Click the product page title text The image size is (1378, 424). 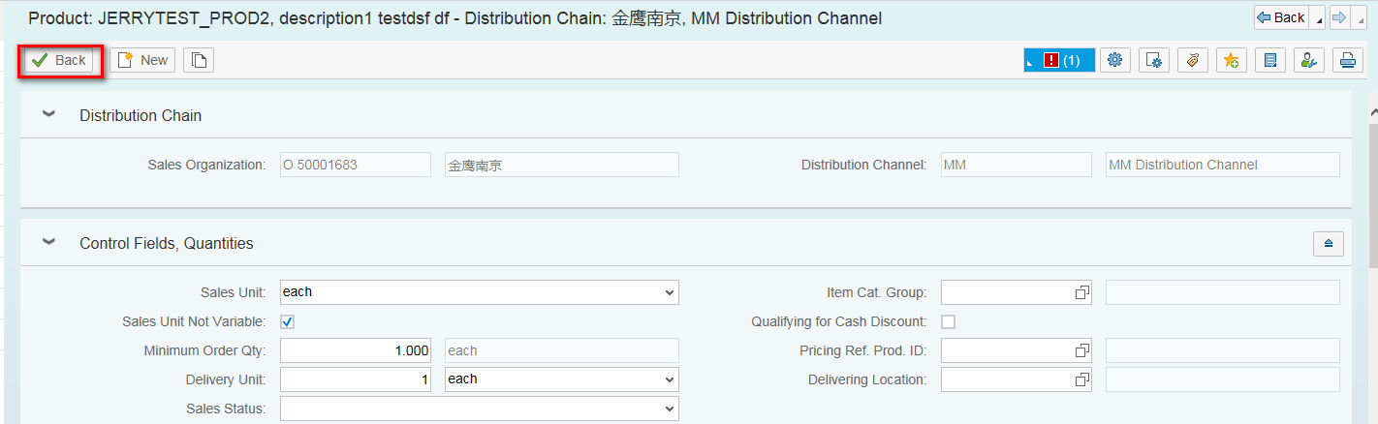point(455,17)
